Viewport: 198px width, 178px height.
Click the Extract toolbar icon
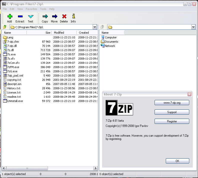tap(20, 16)
